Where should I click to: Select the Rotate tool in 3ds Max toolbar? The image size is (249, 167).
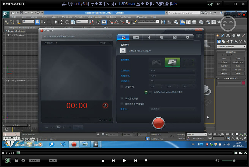(67, 22)
